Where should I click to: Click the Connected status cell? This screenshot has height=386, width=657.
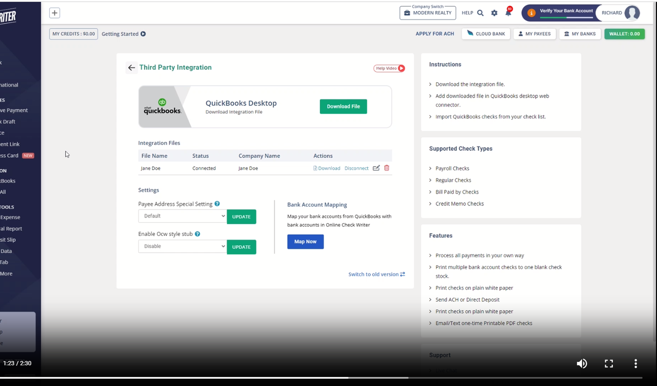[x=204, y=168]
